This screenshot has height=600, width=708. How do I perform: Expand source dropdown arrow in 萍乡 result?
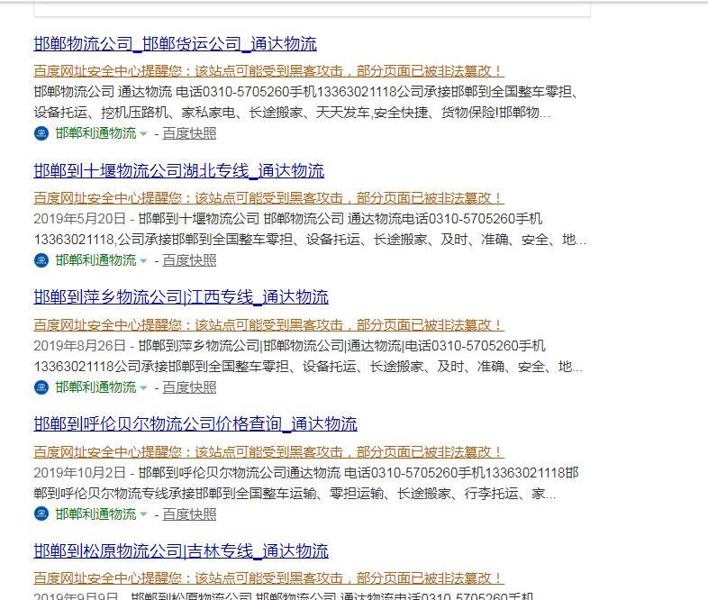(x=143, y=387)
